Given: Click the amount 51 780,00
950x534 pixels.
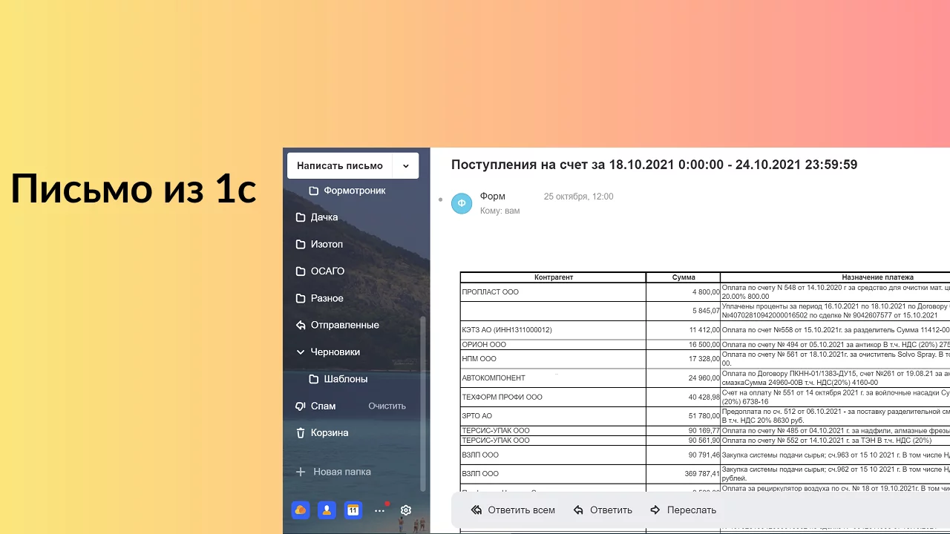Looking at the screenshot, I should point(705,416).
